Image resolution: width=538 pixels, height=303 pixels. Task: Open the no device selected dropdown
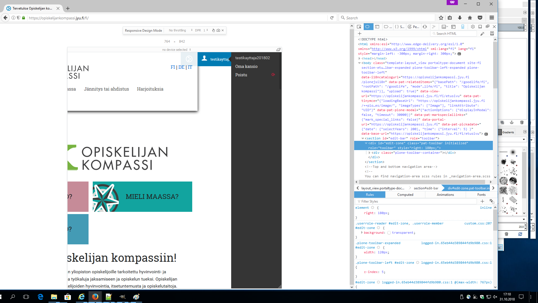pos(176,50)
